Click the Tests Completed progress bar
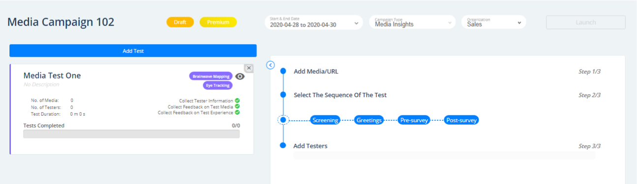Viewport: 637px width, 184px height. [131, 134]
